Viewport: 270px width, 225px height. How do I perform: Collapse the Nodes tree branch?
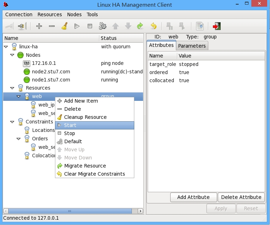click(12, 55)
